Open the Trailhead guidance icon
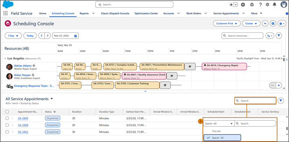This screenshot has height=142, width=289. (x=252, y=5)
